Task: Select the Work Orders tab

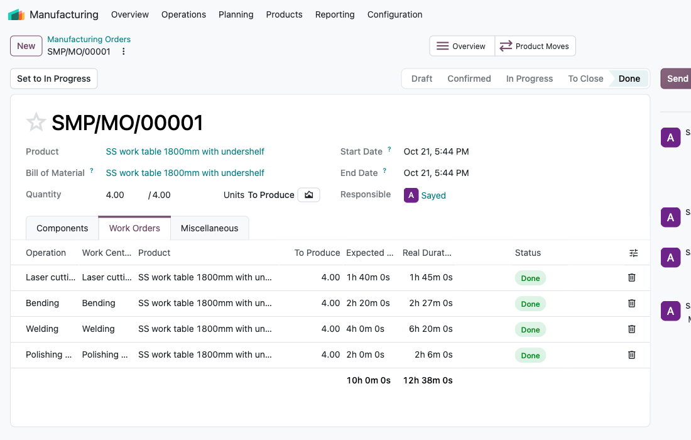Action: point(134,228)
